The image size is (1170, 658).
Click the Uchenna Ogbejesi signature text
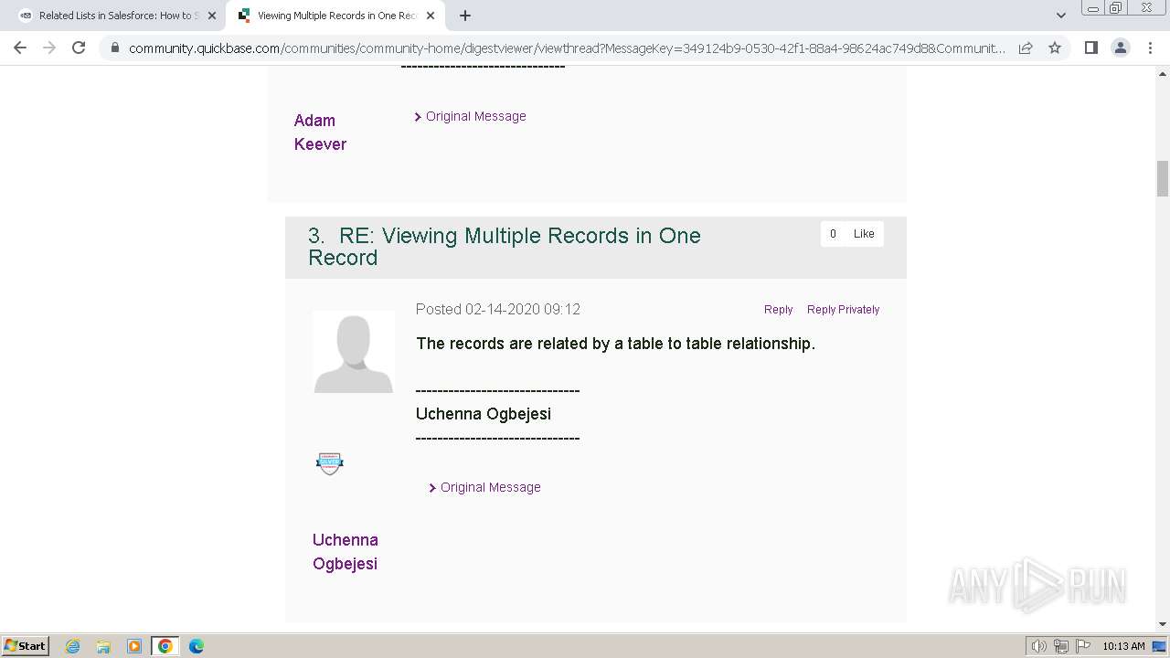pos(484,414)
